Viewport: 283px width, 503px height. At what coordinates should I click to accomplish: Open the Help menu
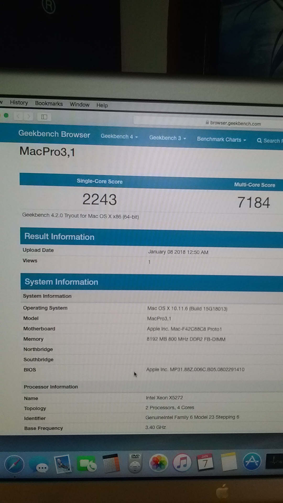[102, 105]
